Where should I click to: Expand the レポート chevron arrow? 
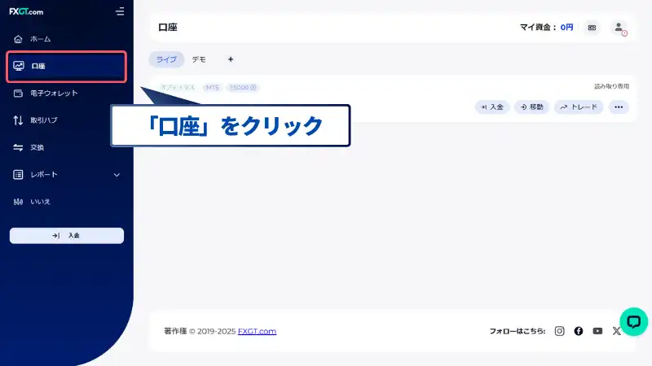117,175
